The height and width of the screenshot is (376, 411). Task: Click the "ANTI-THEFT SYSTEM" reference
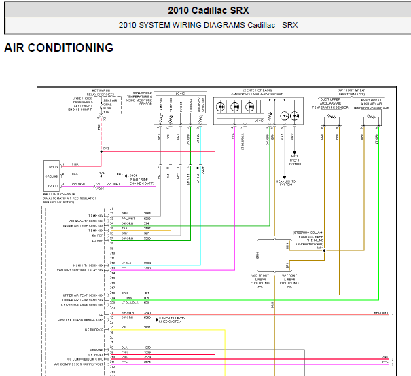coord(295,160)
